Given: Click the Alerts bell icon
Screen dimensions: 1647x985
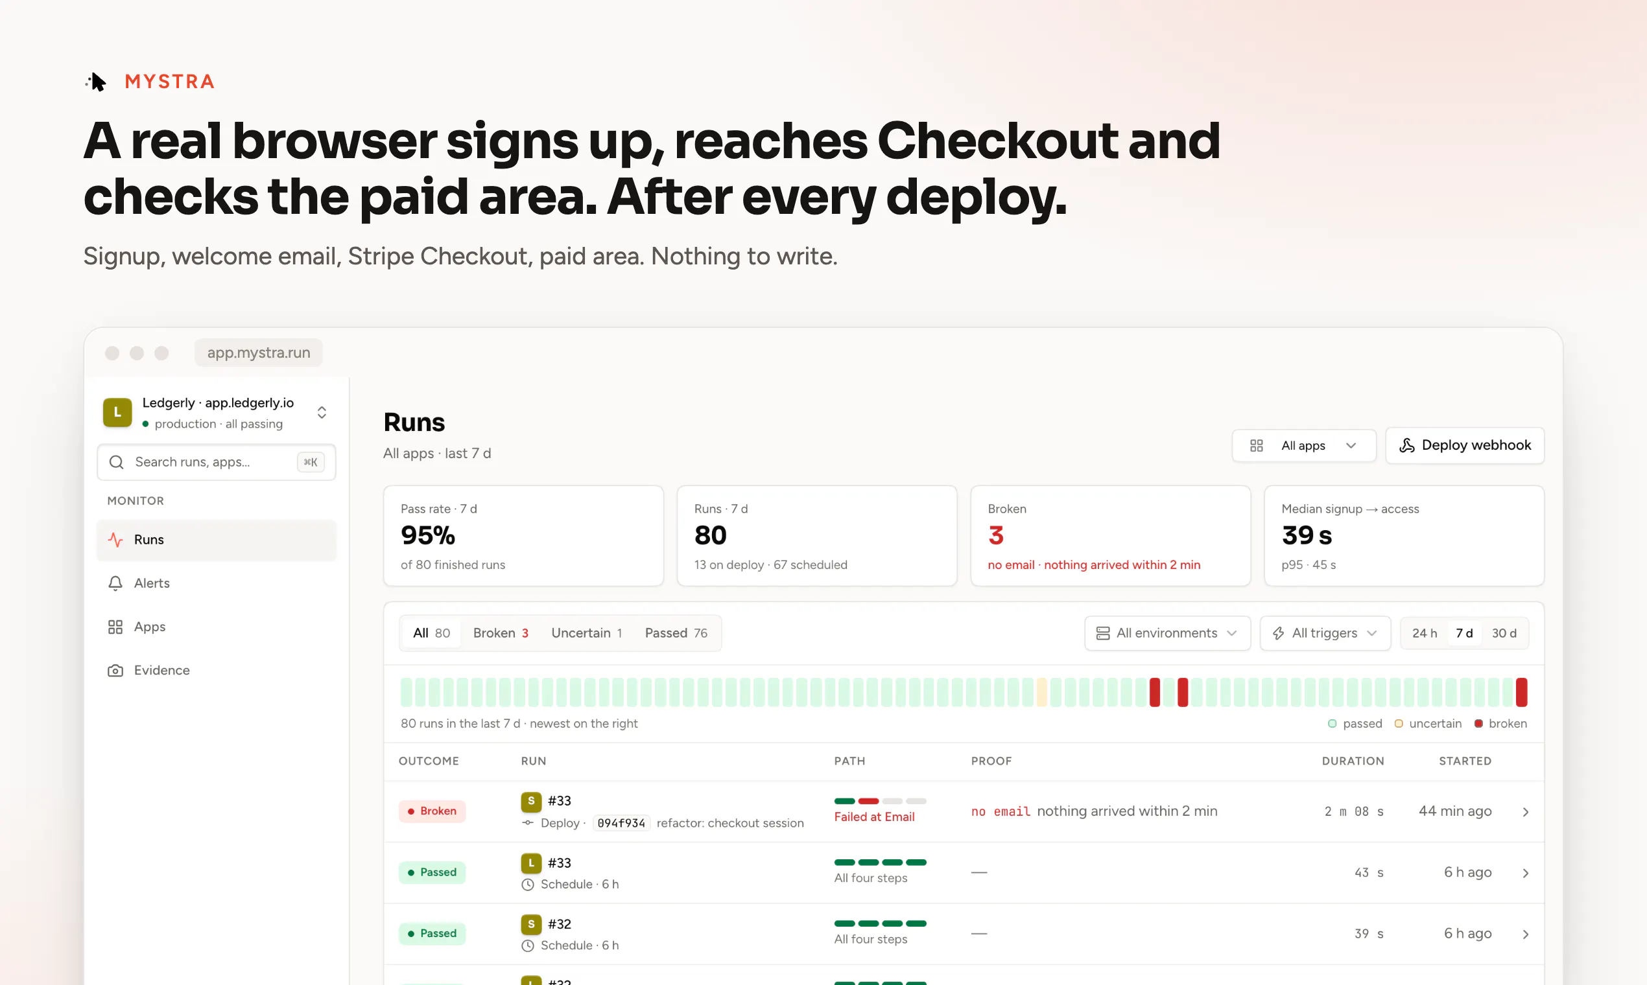Looking at the screenshot, I should 115,583.
